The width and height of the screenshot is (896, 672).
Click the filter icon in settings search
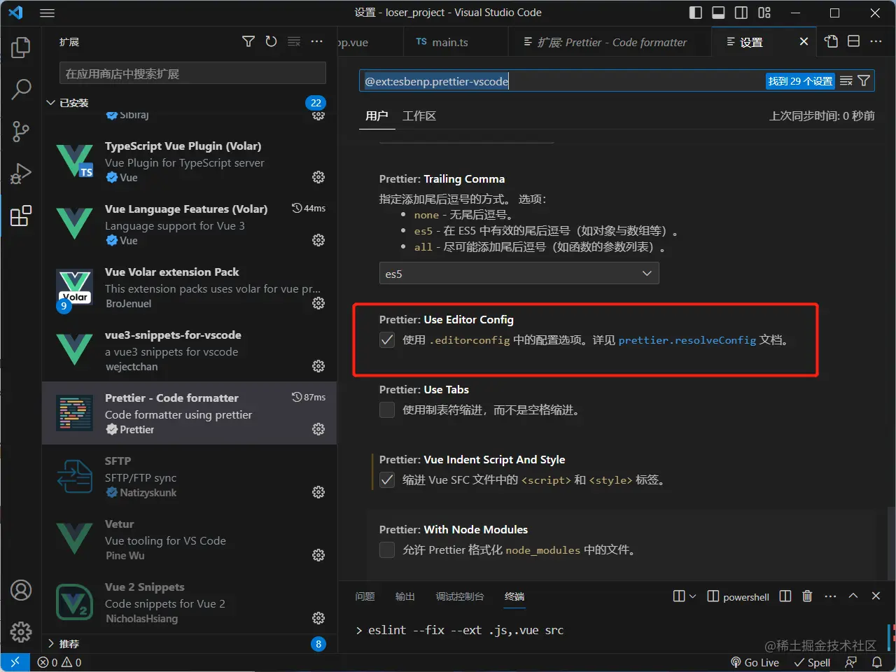pos(863,80)
